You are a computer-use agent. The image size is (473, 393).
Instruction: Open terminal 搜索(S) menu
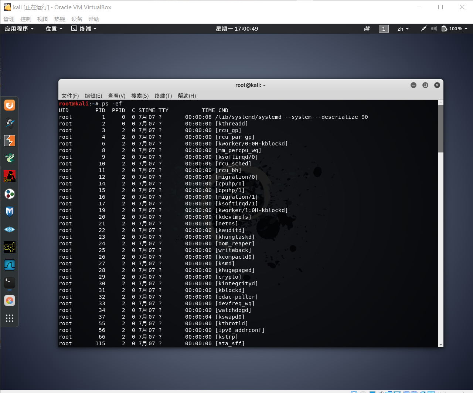point(140,95)
